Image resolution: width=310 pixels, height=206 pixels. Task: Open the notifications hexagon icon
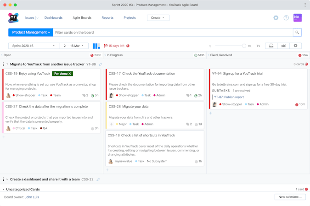pyautogui.click(x=276, y=18)
